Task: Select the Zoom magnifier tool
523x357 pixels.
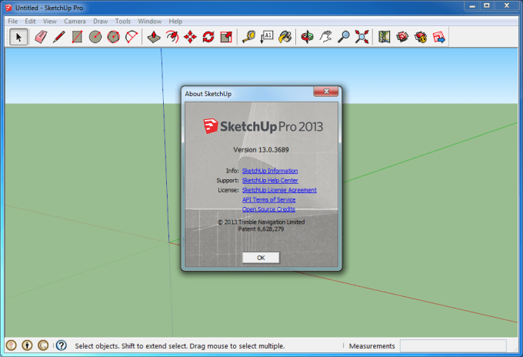Action: (x=344, y=37)
